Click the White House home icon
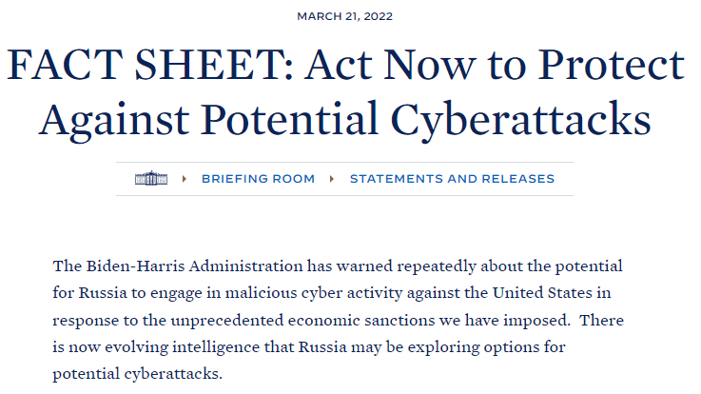This screenshot has width=701, height=394. (151, 178)
